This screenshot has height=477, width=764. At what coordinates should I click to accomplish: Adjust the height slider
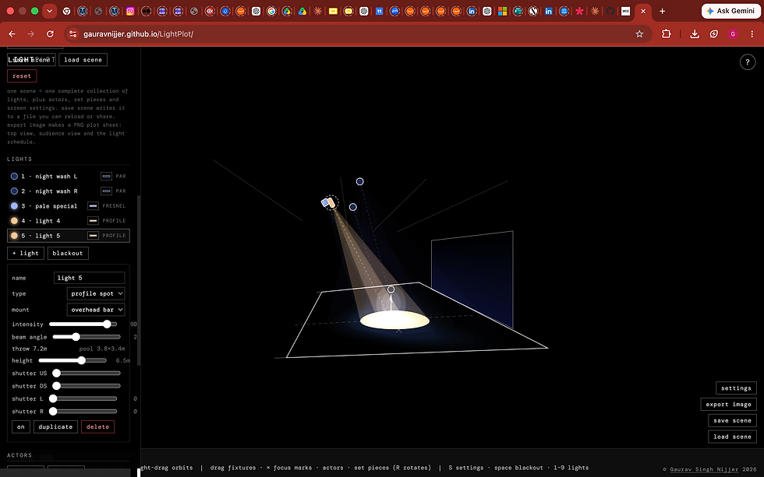pos(73,361)
